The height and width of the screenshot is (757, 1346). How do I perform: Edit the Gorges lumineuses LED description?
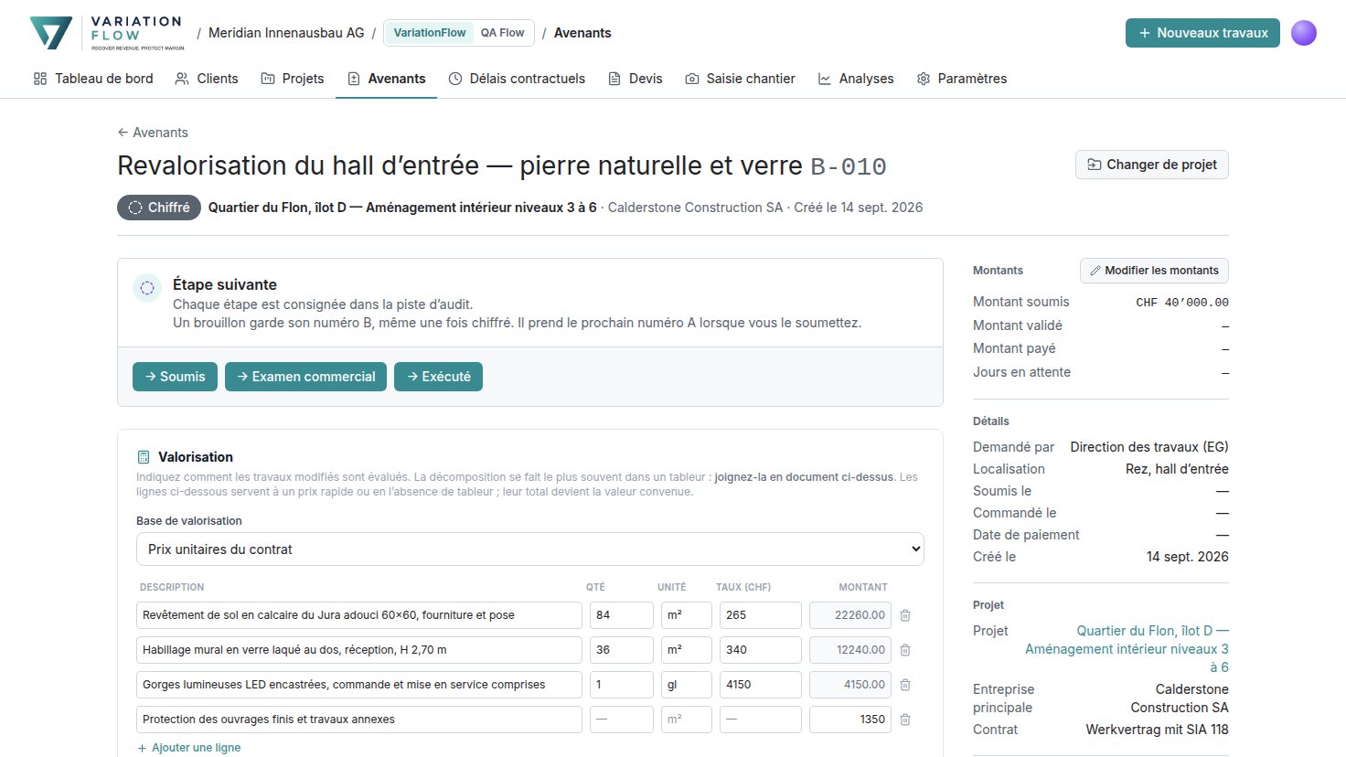[359, 685]
